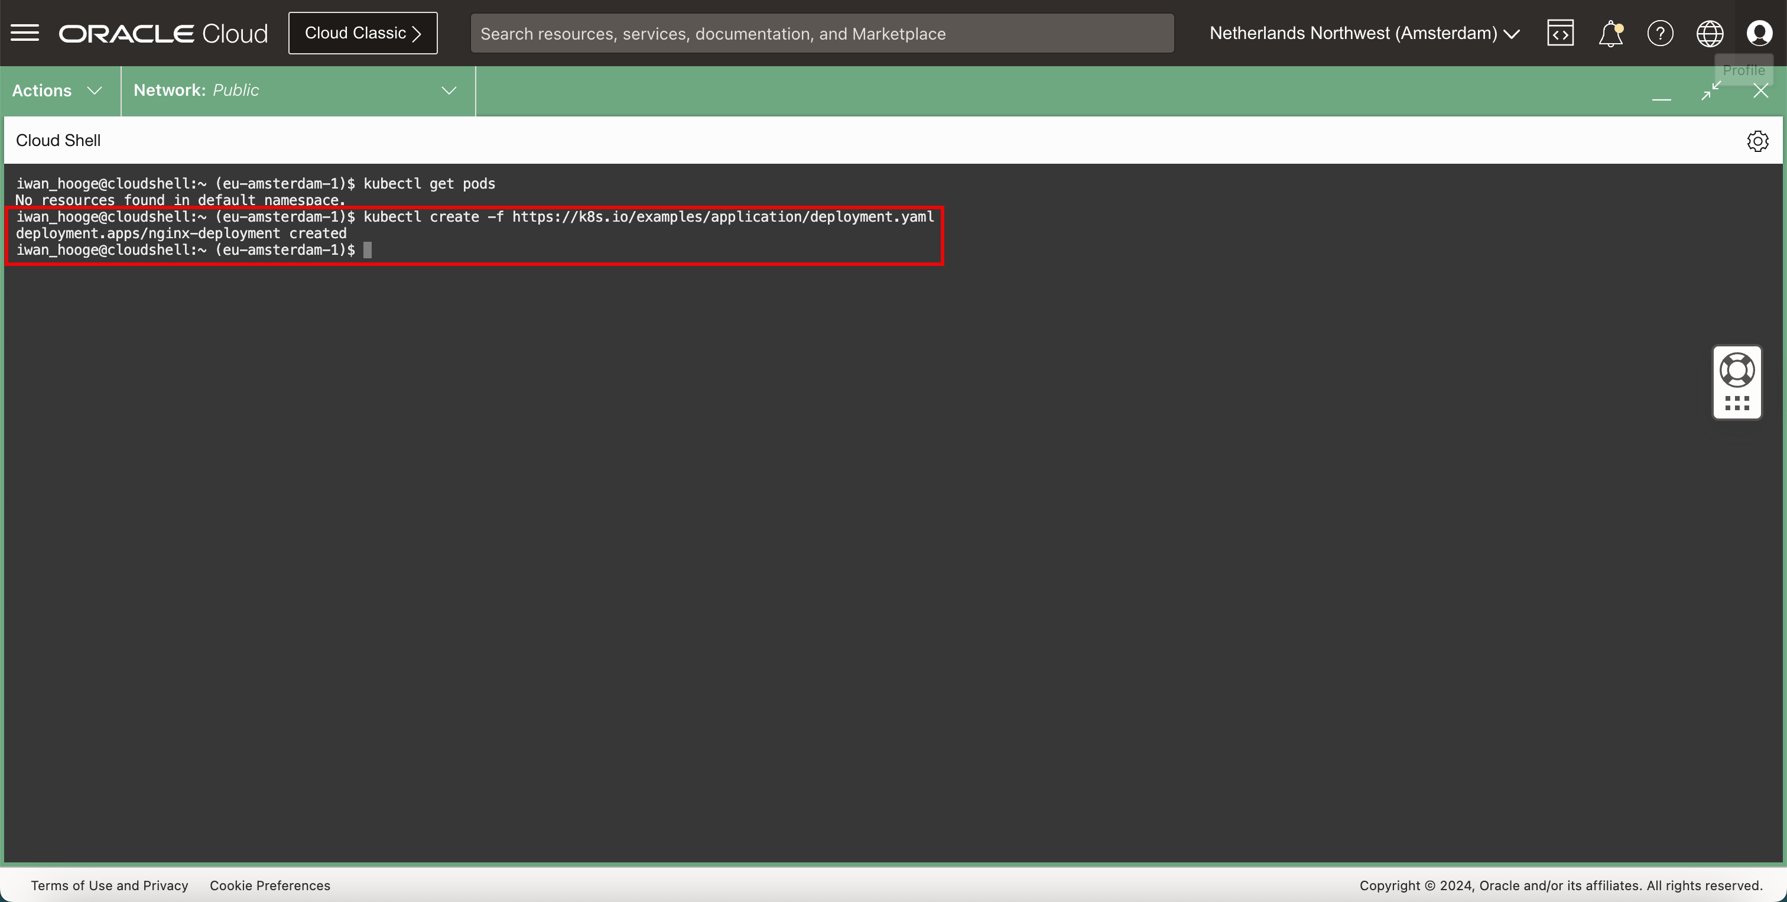The image size is (1787, 902).
Task: Open the Developer tools Cloud Shell icon
Action: point(1560,33)
